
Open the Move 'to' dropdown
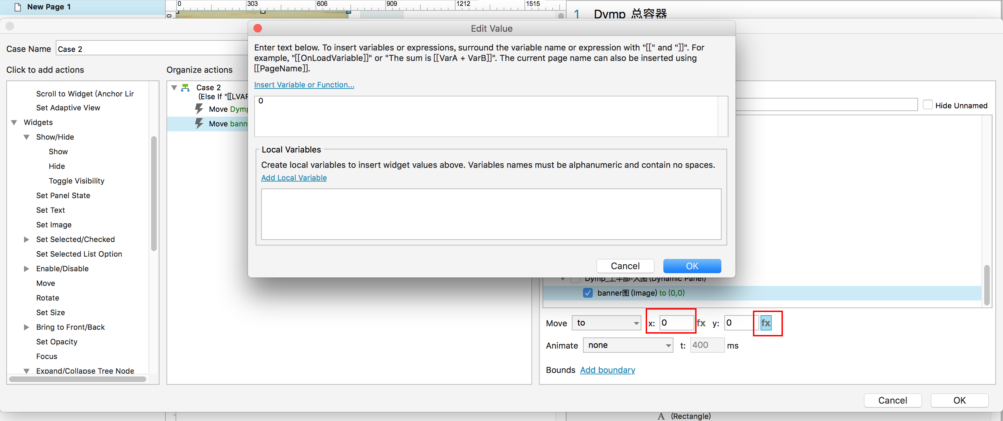click(x=606, y=323)
